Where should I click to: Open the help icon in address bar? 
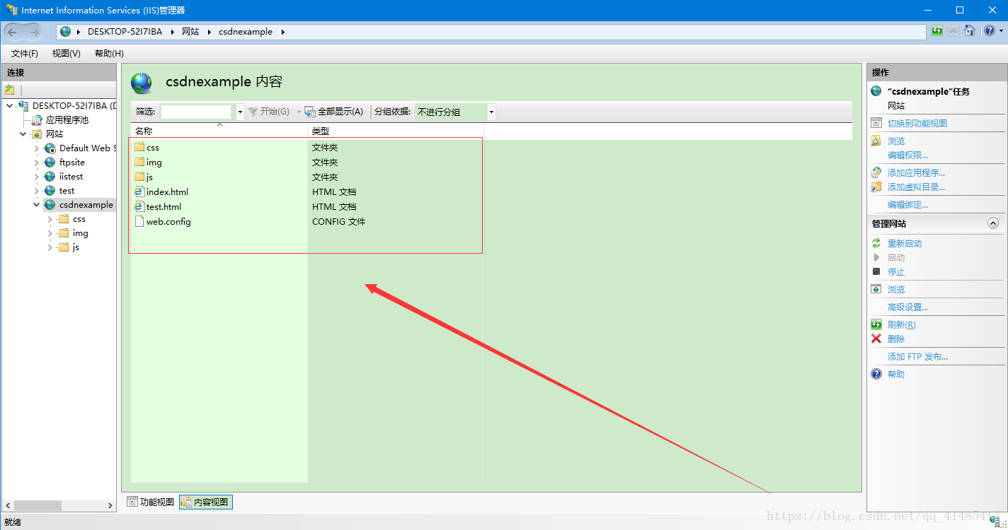[x=989, y=31]
